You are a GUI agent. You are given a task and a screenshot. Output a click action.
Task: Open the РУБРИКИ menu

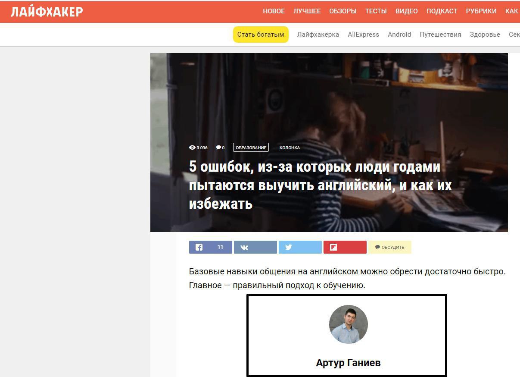481,11
